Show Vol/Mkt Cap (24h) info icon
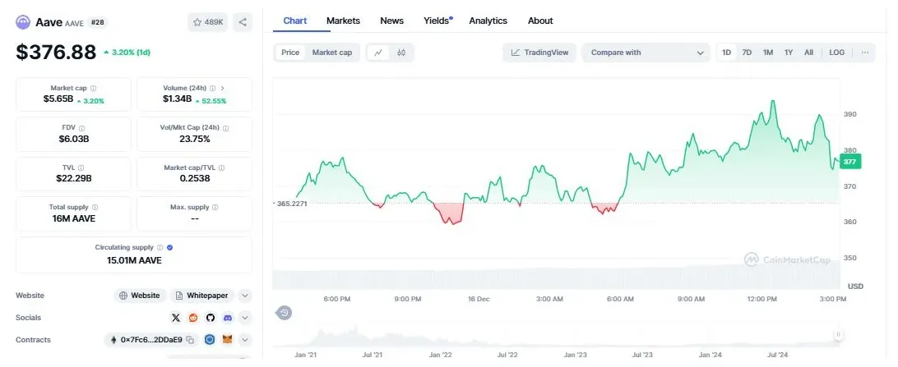This screenshot has width=898, height=367. [x=225, y=129]
